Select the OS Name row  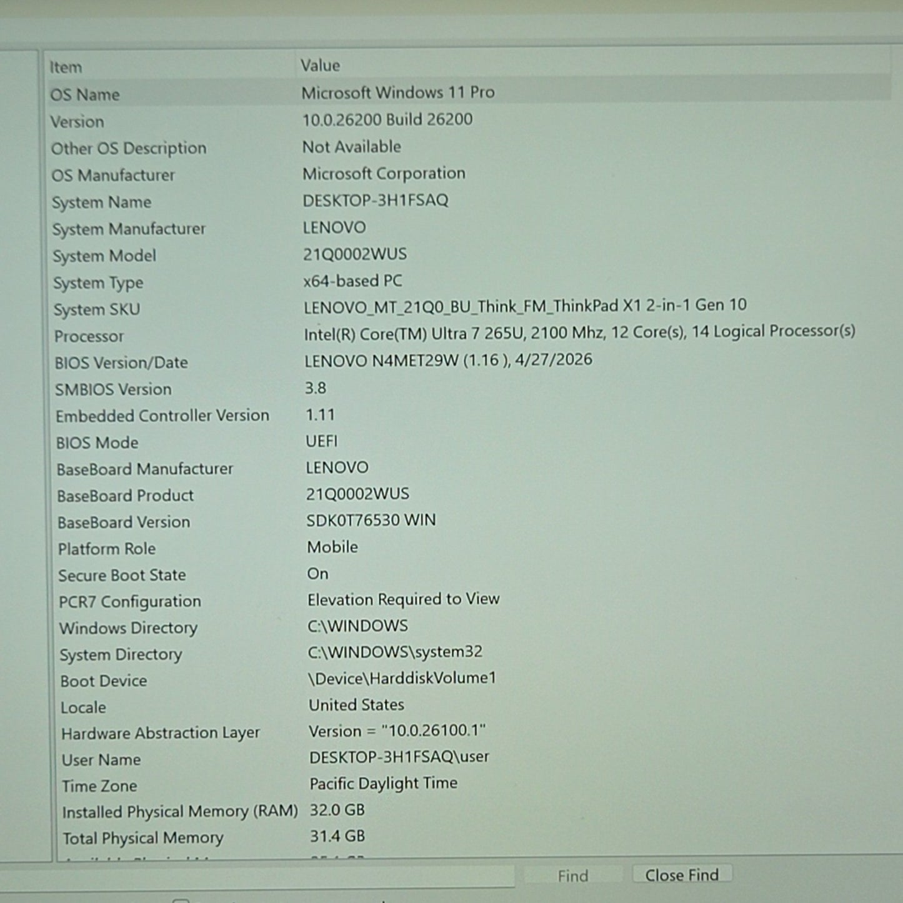469,93
